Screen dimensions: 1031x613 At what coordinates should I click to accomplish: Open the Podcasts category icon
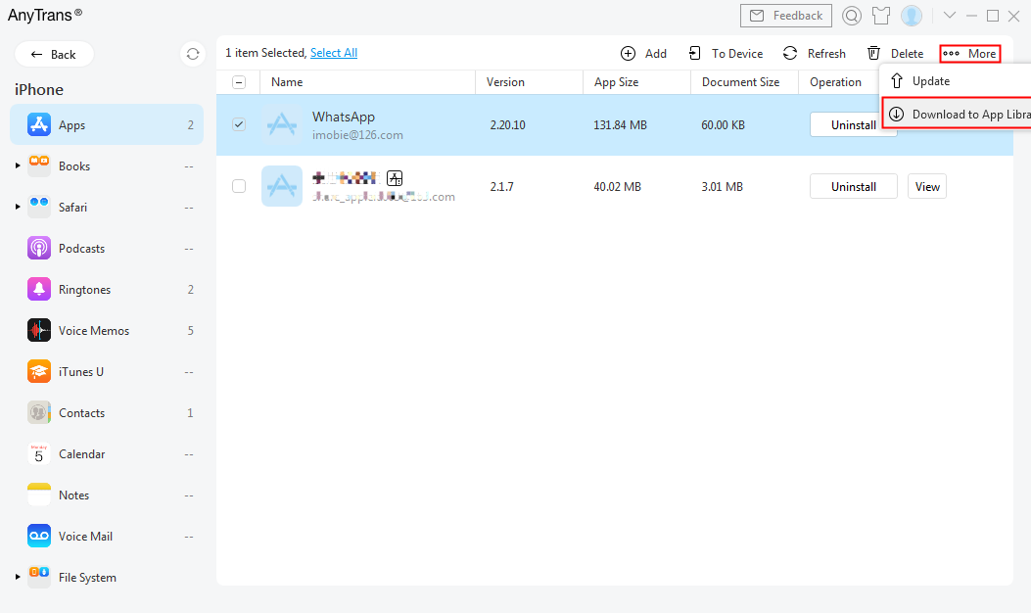coord(39,249)
